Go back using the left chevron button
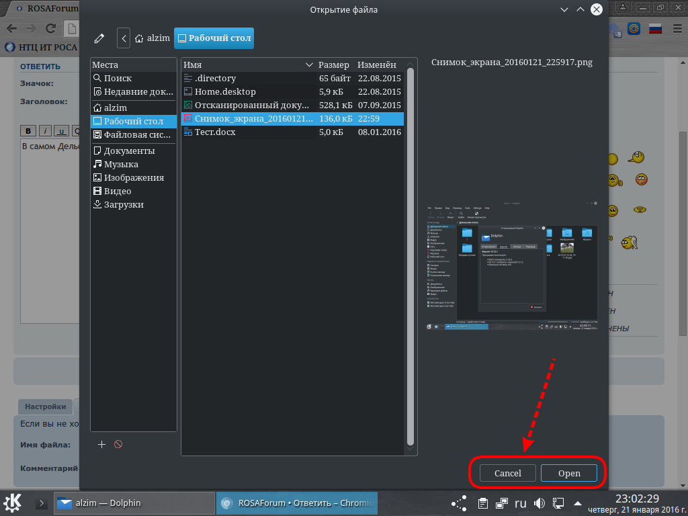 click(x=124, y=38)
